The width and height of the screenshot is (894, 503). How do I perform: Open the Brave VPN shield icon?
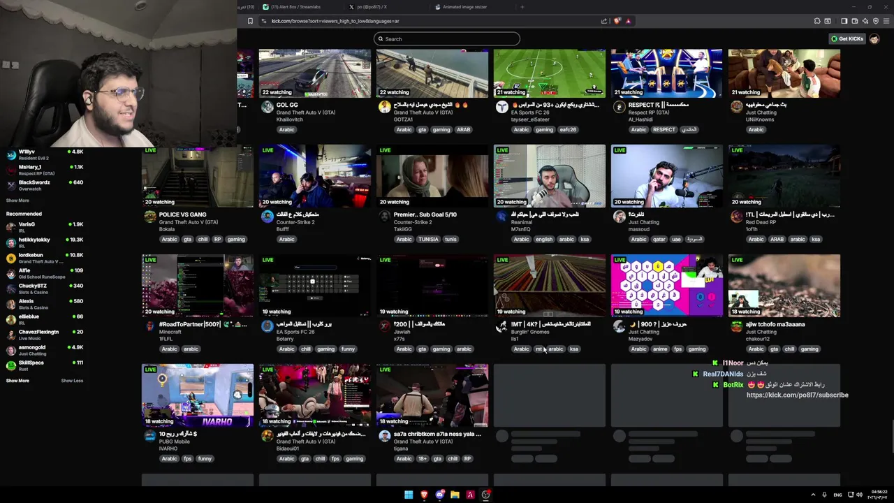875,21
